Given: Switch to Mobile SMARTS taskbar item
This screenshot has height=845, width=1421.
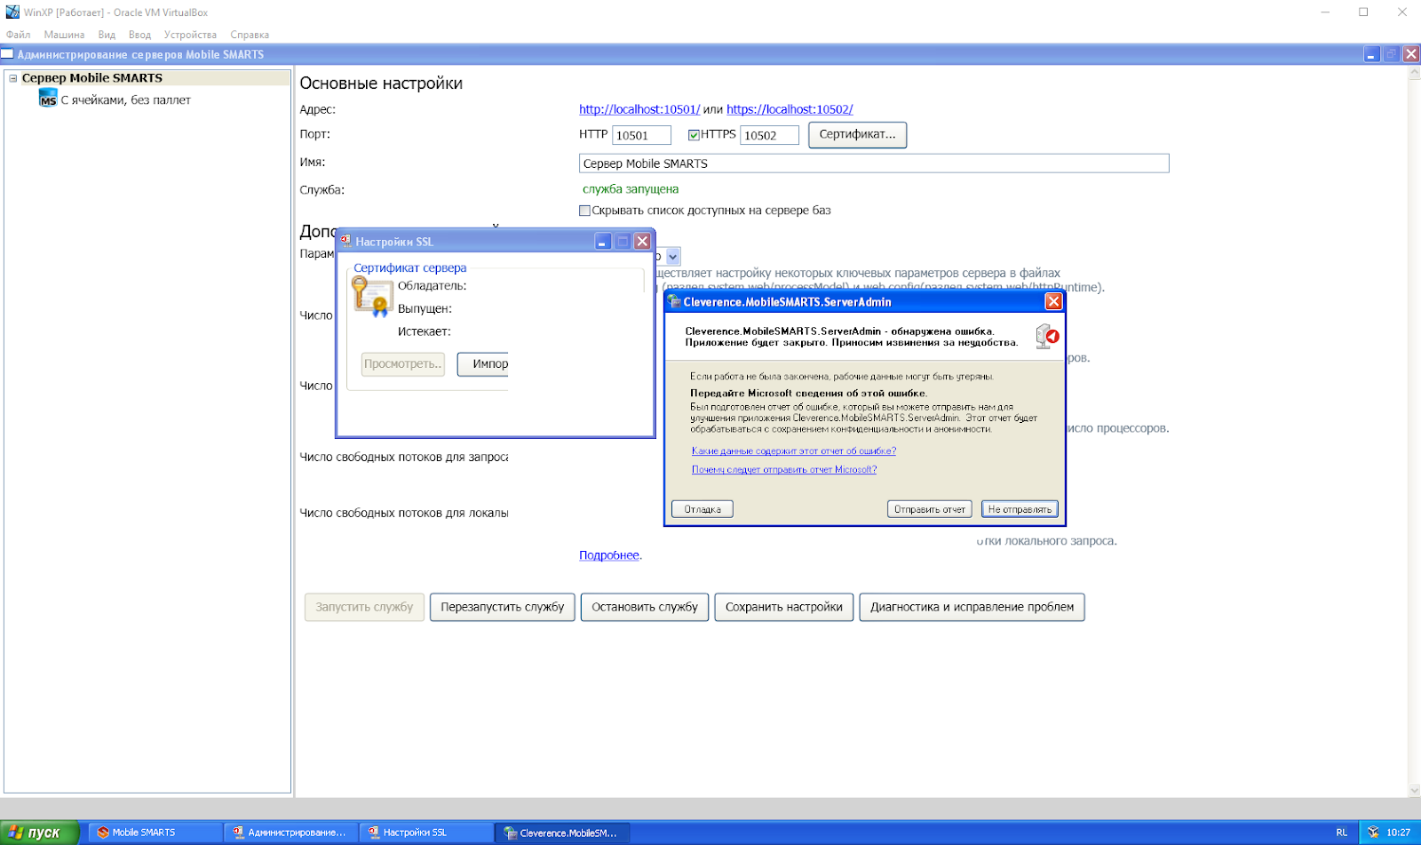Looking at the screenshot, I should (x=155, y=833).
